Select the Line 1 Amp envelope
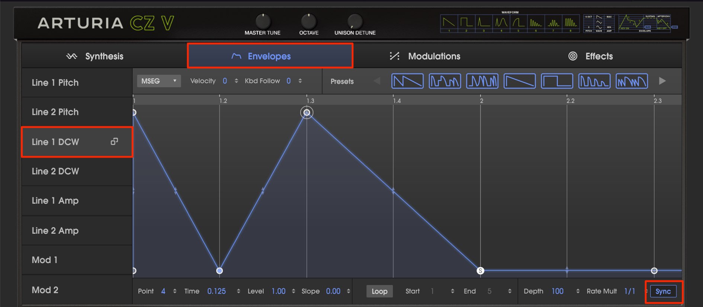 coord(77,201)
